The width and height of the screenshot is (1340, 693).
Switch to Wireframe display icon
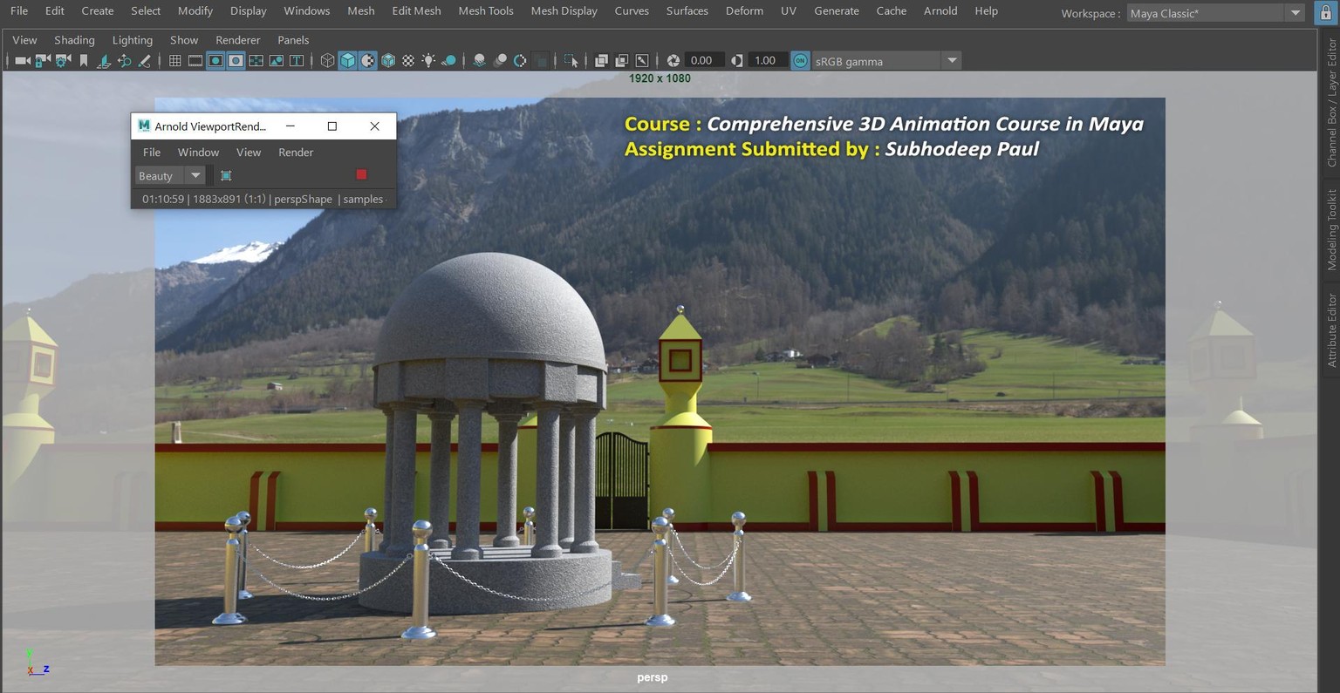click(x=327, y=60)
